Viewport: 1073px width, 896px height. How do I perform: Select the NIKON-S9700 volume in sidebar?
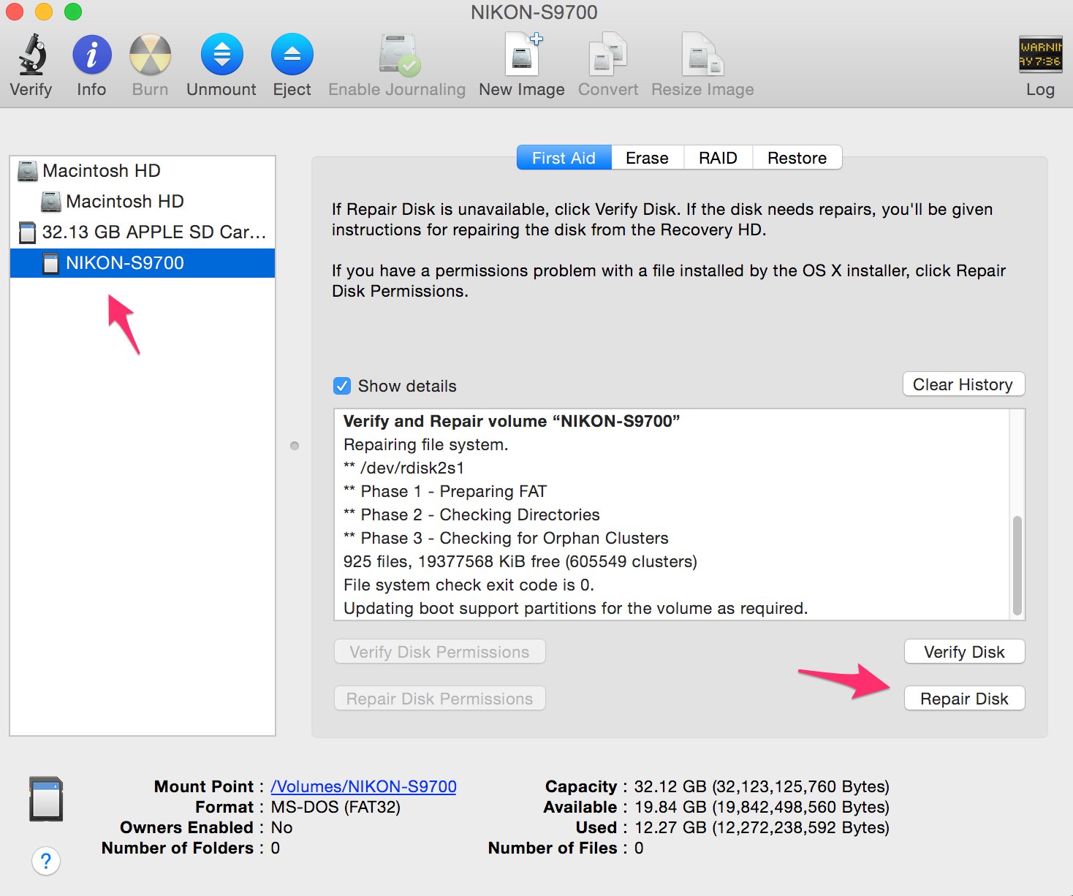point(143,263)
